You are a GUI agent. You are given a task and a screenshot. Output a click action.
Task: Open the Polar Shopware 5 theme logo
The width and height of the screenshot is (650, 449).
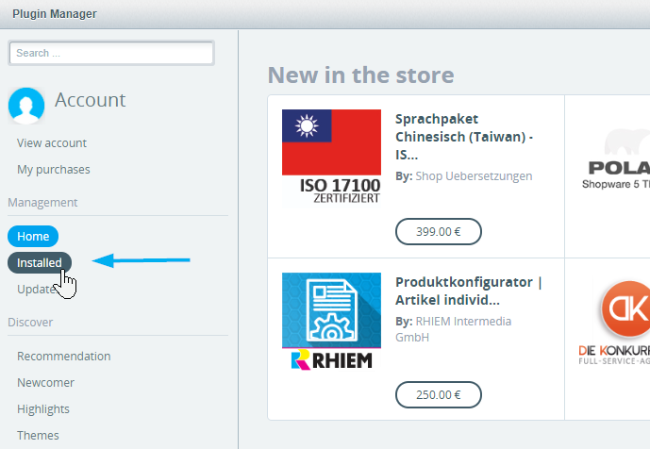click(616, 158)
